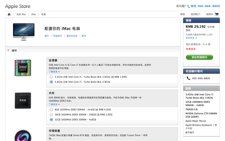Click Apple Magic Mouse spec line
This screenshot has width=225, height=141.
(x=196, y=121)
